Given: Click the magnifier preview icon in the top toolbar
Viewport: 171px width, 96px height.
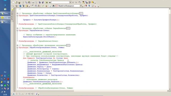Looking at the screenshot, I should pos(36,2).
